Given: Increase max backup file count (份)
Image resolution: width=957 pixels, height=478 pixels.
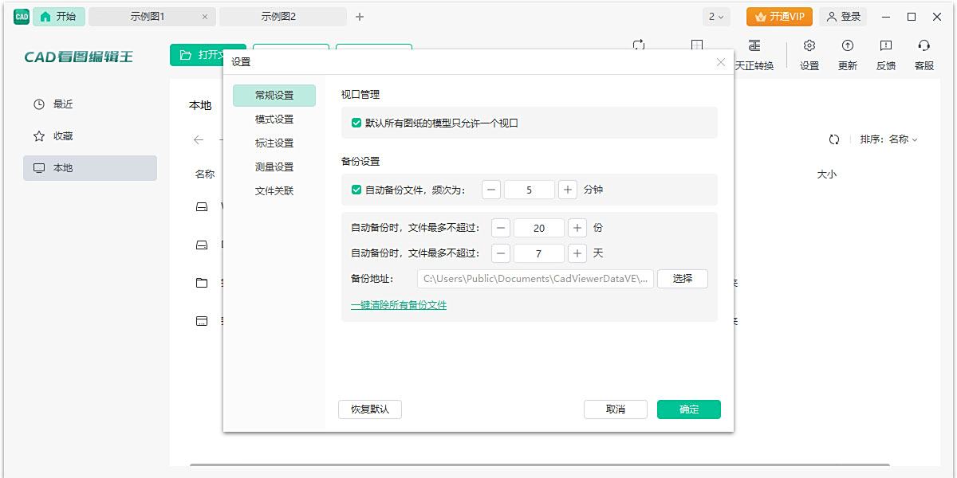Looking at the screenshot, I should pos(577,228).
